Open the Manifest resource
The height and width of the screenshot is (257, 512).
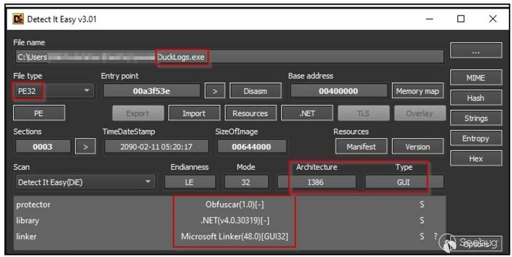[361, 146]
